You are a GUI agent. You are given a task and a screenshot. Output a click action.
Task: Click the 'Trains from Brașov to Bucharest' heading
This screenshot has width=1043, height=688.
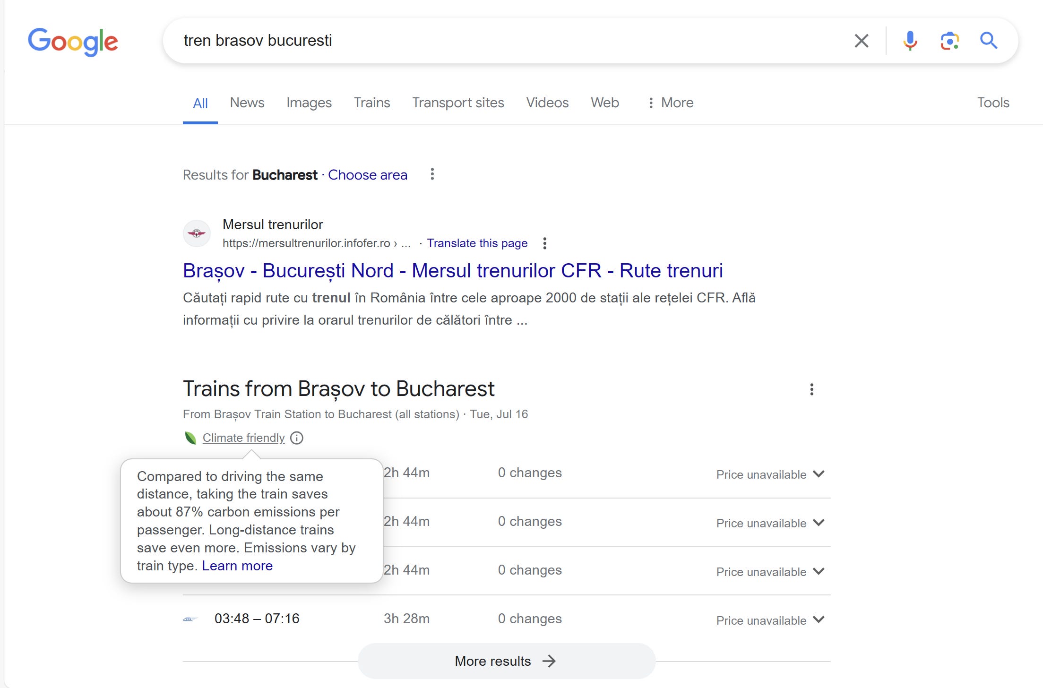coord(339,389)
